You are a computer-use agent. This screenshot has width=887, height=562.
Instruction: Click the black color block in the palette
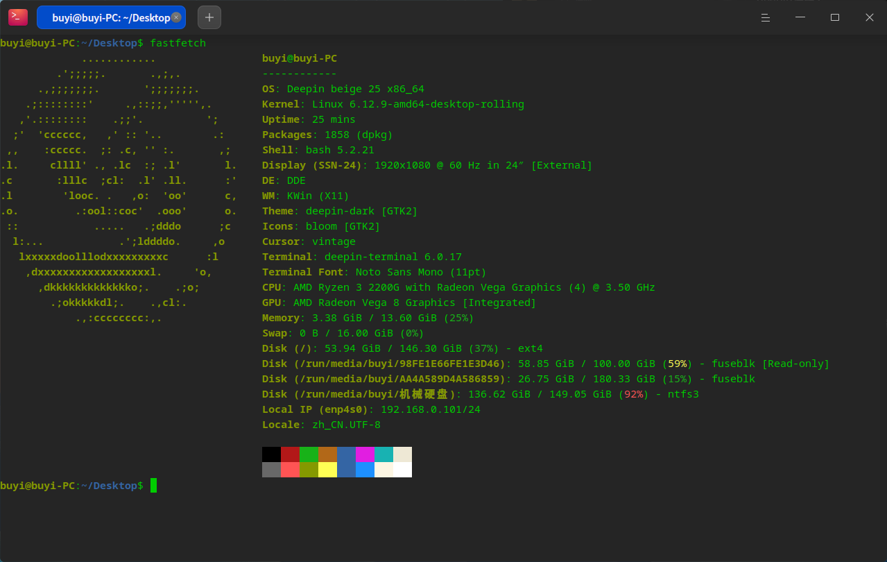click(x=271, y=454)
